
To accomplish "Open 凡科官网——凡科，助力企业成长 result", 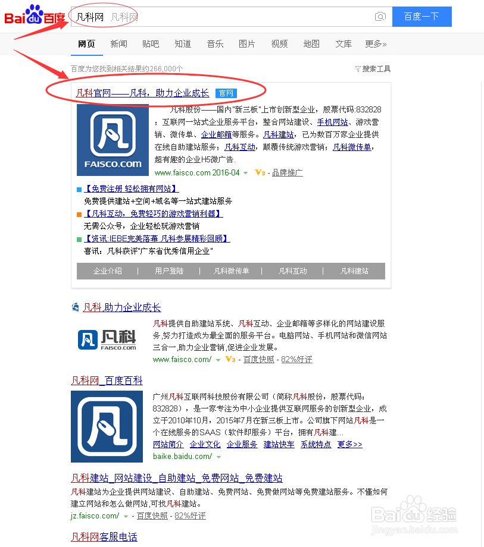I will pos(142,93).
